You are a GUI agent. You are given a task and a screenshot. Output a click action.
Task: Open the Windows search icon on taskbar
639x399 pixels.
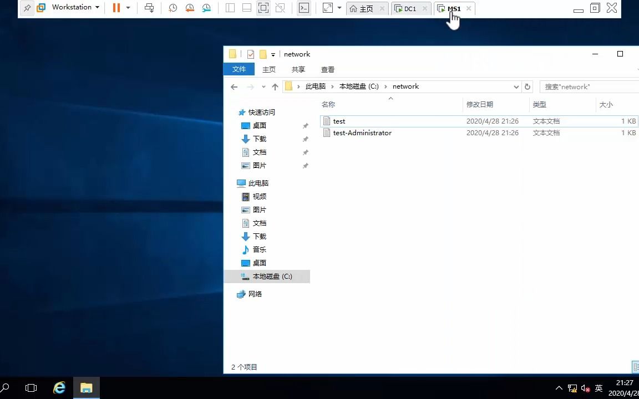[x=5, y=387]
